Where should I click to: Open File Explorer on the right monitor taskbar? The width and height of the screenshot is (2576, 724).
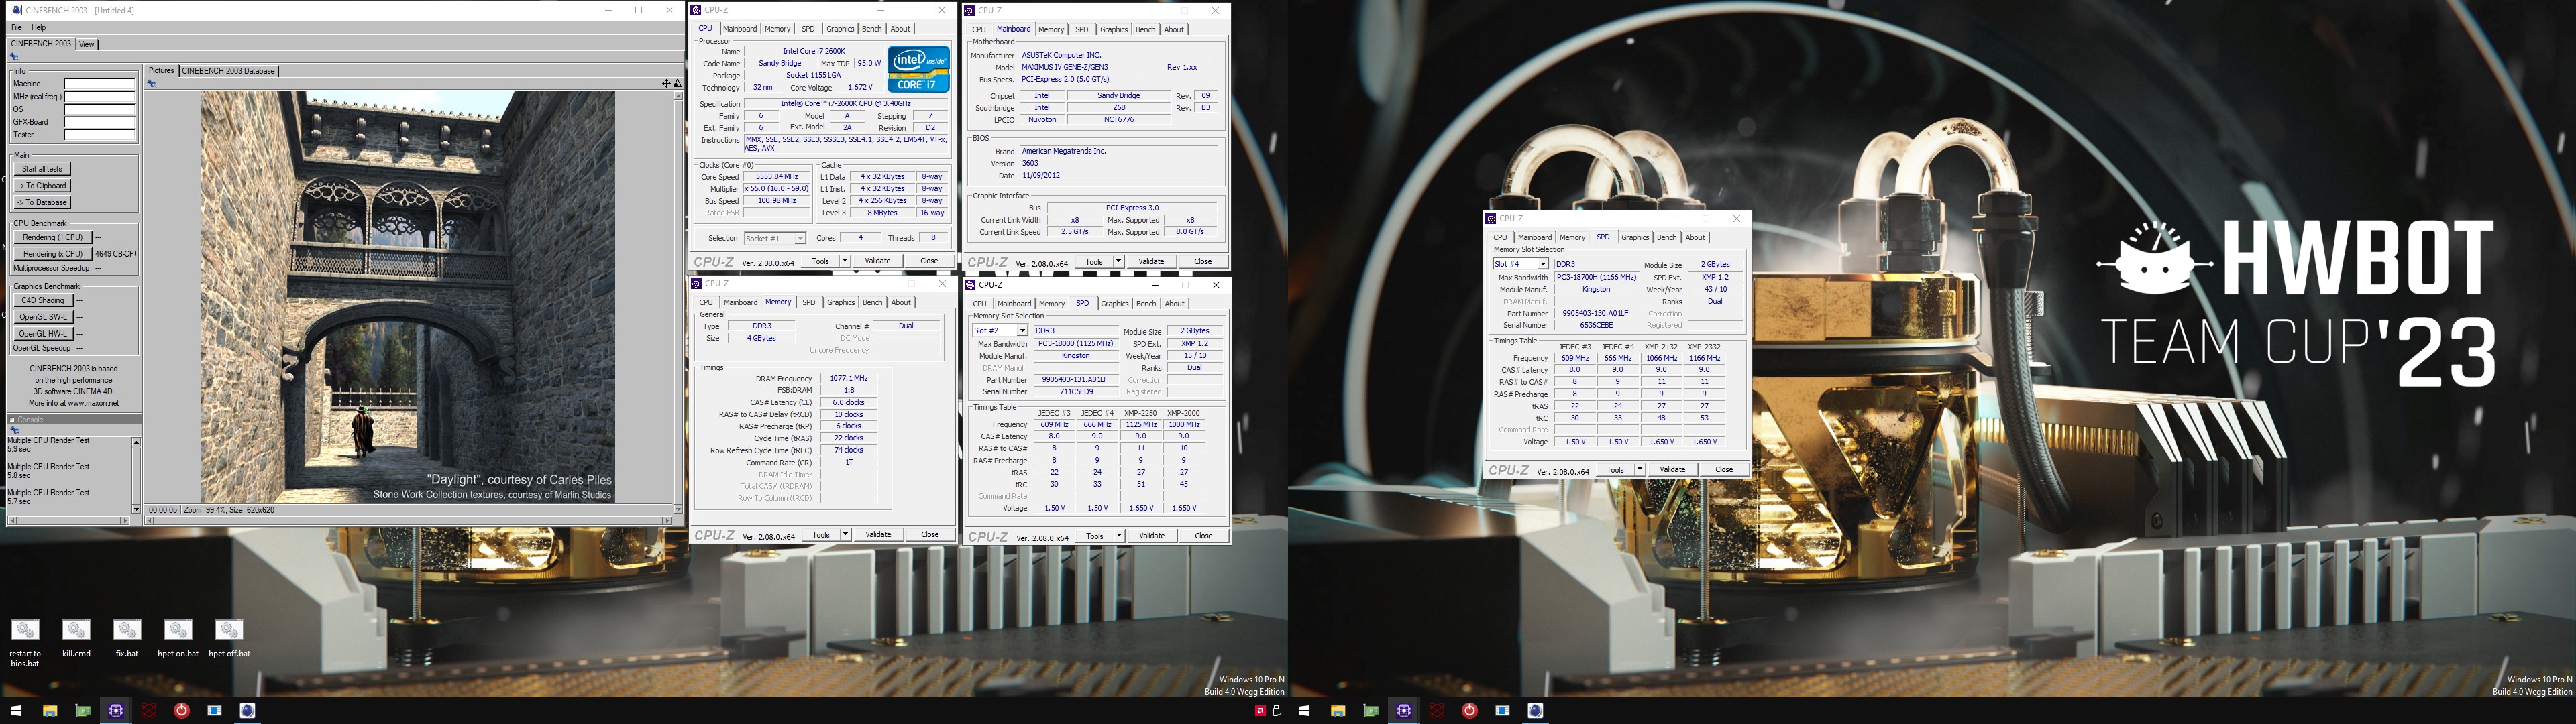1337,711
